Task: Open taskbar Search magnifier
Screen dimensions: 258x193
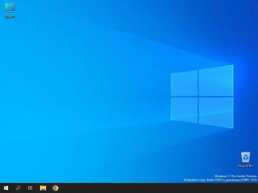Action: point(18,188)
